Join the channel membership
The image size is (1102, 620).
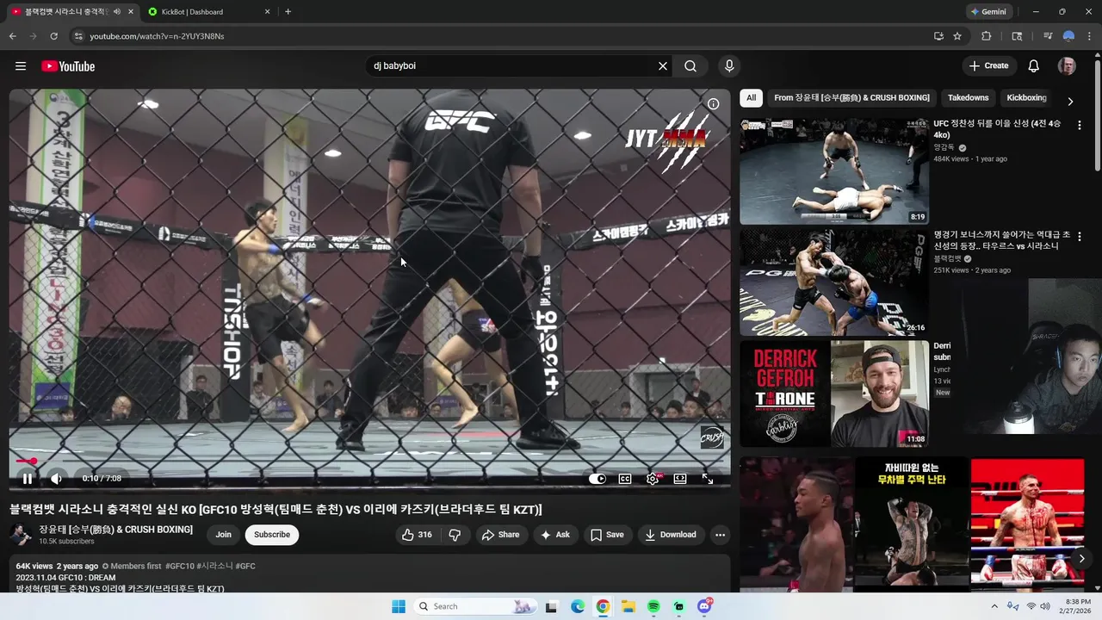point(223,535)
